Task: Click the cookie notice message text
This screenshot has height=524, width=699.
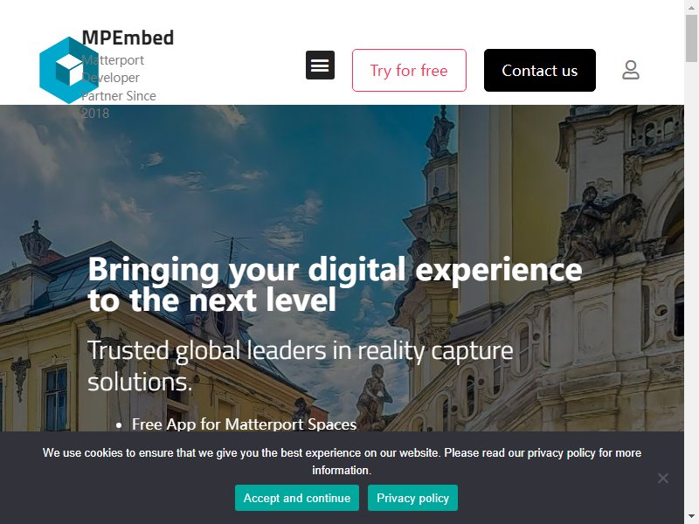Action: coord(342,461)
